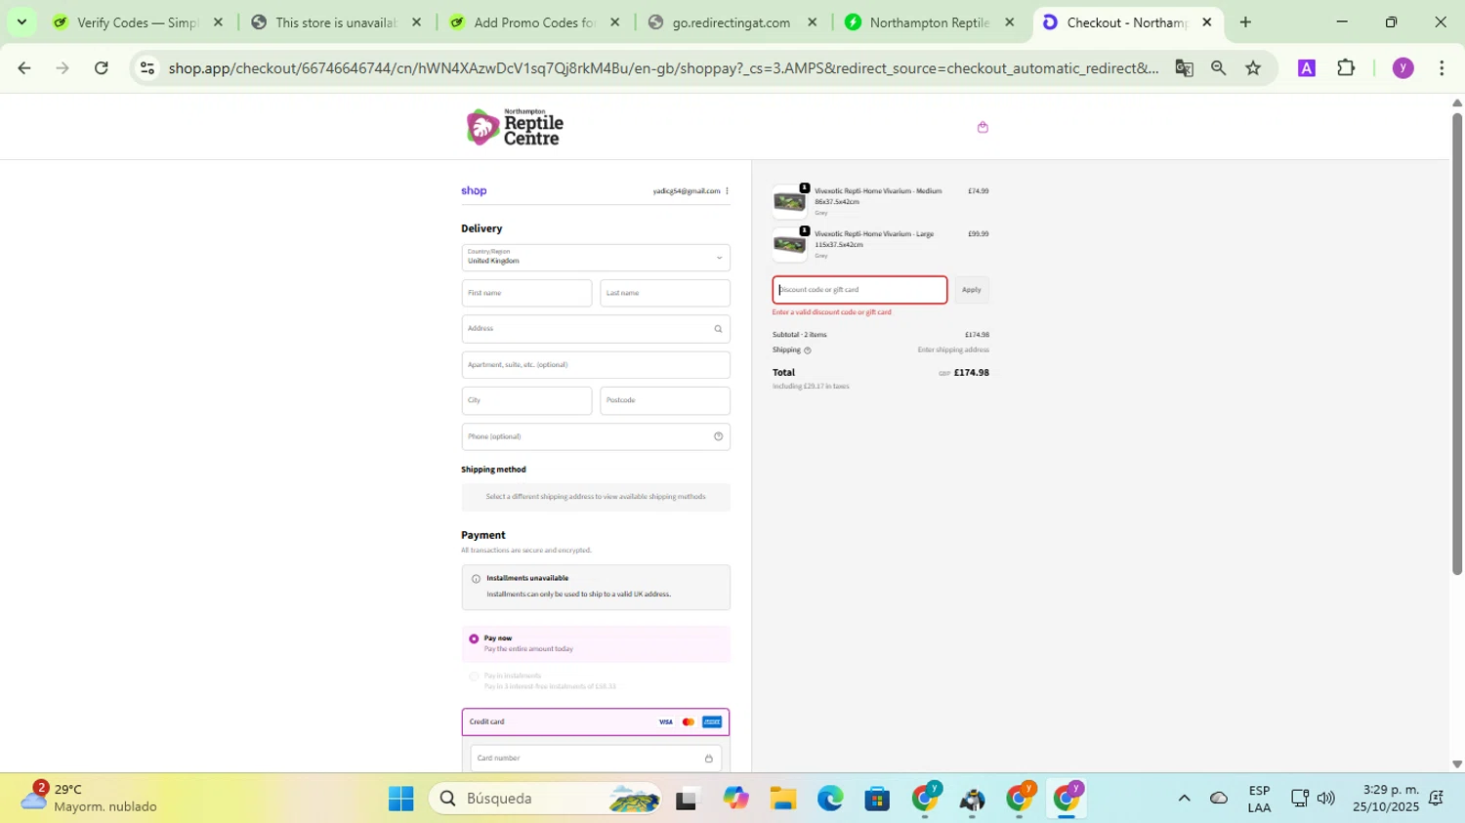Bookmark this page with the star icon
The height and width of the screenshot is (823, 1465).
tap(1253, 68)
